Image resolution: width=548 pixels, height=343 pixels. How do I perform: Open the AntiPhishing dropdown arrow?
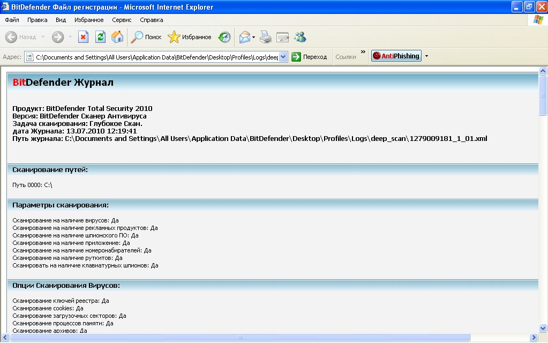click(426, 56)
